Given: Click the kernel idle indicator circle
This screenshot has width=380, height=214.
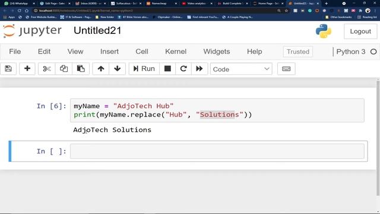Looking at the screenshot, I should (373, 52).
